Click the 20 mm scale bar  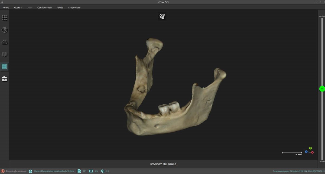[x=292, y=153]
